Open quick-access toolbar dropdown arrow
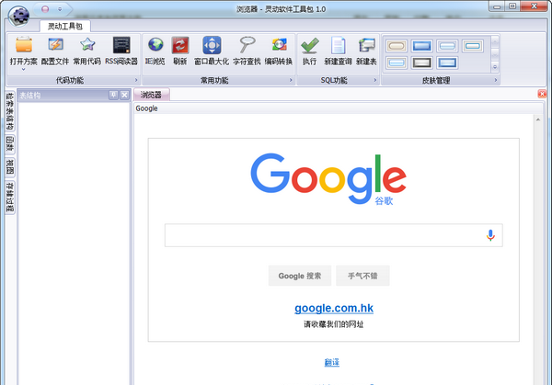 tap(60, 9)
